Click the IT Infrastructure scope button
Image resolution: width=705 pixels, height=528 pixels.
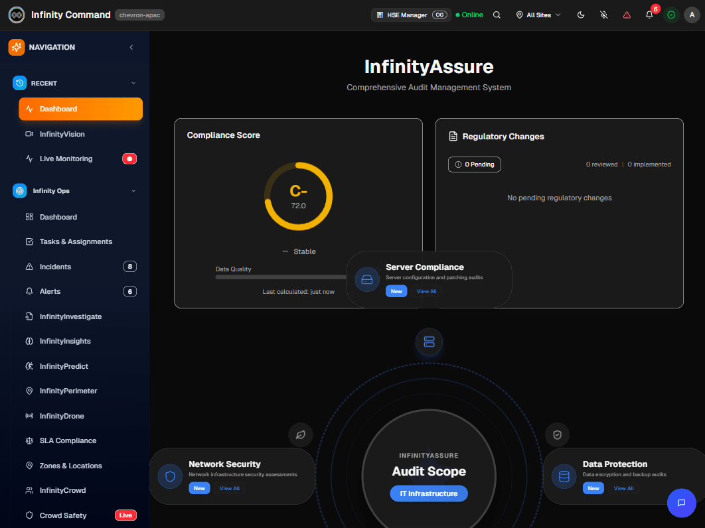click(x=429, y=494)
